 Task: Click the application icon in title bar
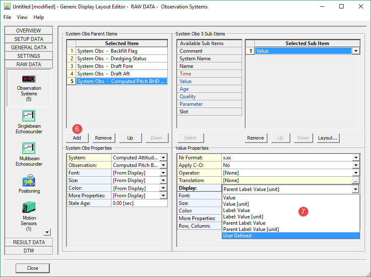pyautogui.click(x=7, y=7)
